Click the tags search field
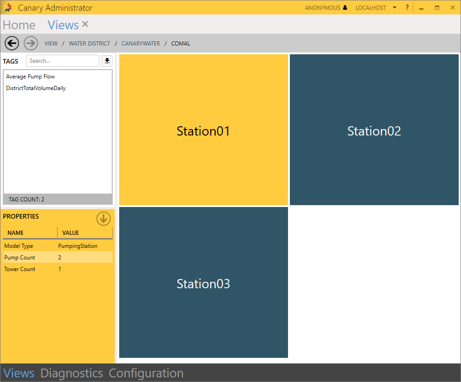 pos(62,61)
